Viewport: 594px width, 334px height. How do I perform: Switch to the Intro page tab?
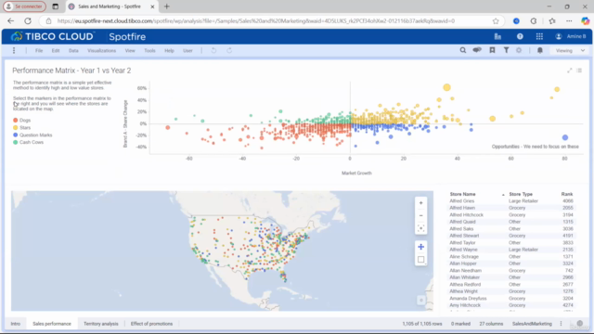(x=16, y=324)
